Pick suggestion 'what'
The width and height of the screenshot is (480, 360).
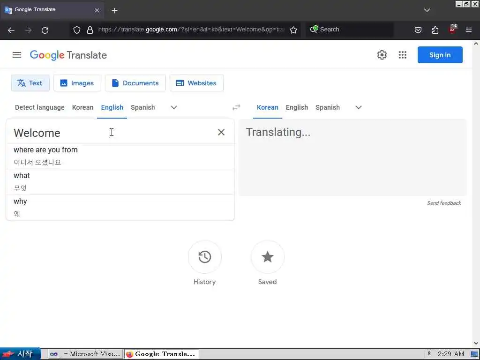coord(120,182)
